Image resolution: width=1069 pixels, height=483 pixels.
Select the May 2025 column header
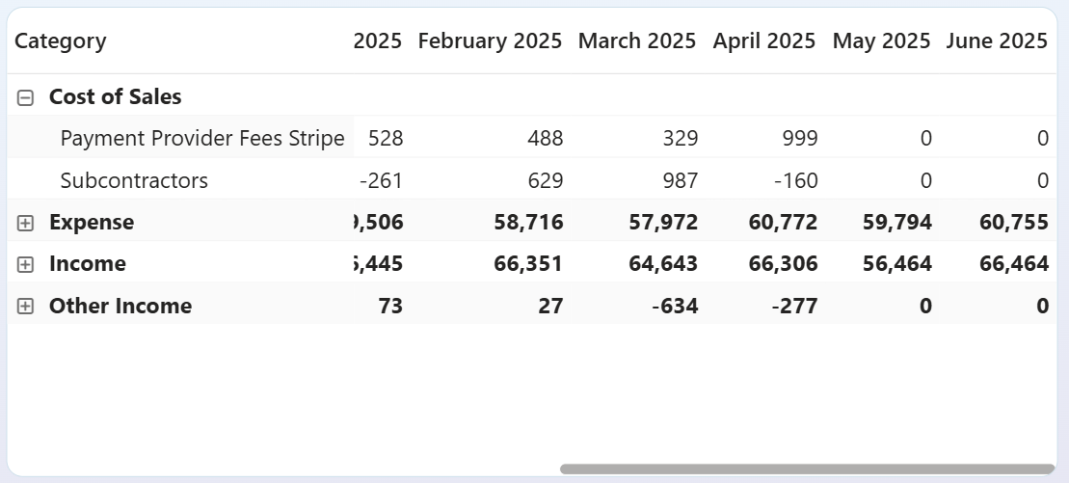coord(881,41)
